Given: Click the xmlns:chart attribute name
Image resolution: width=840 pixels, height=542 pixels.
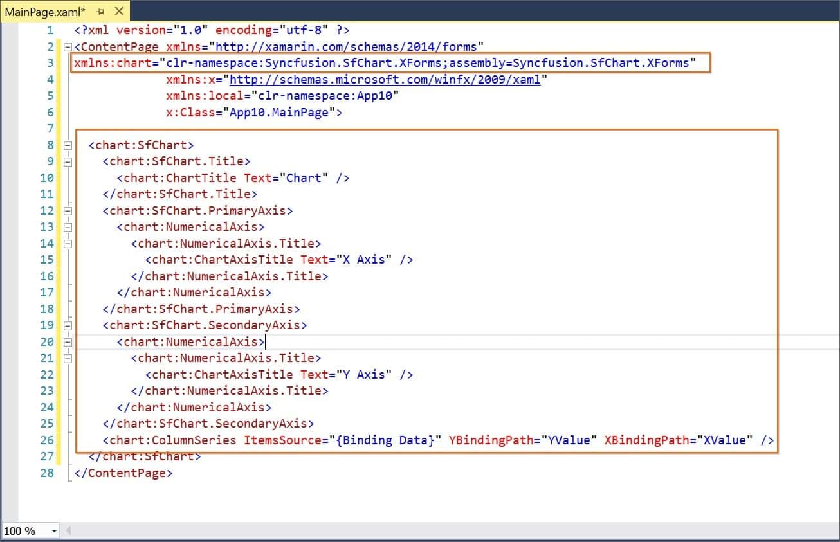Looking at the screenshot, I should pyautogui.click(x=113, y=63).
